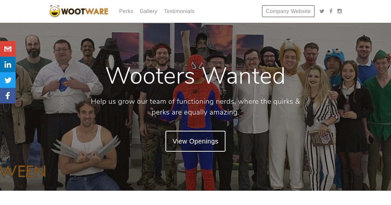Go to the Gallery section
Screen dimensions: 391x205
(148, 11)
